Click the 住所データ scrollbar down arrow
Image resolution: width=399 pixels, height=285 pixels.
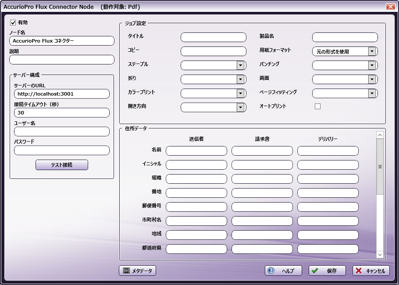pyautogui.click(x=380, y=254)
